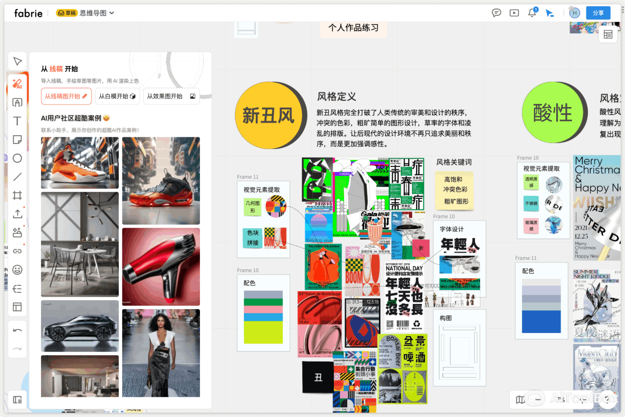625x417 pixels.
Task: Toggle the minimap view
Action: 521,400
